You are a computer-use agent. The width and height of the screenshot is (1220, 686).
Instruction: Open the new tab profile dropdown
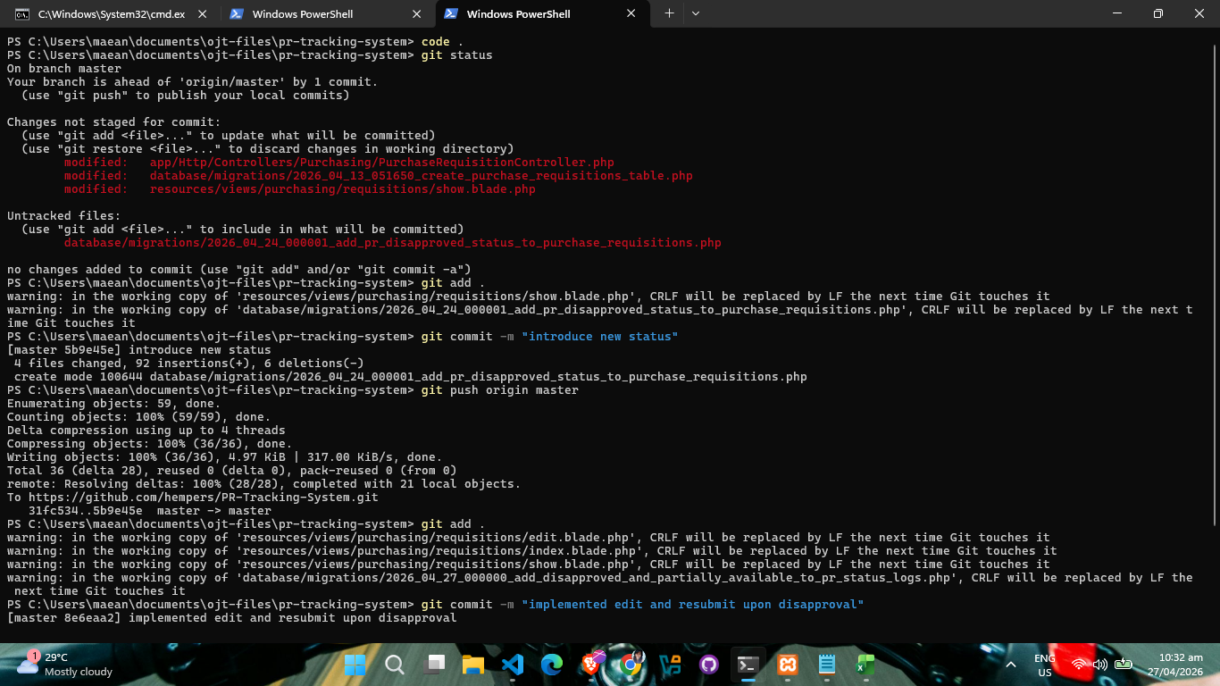(696, 14)
